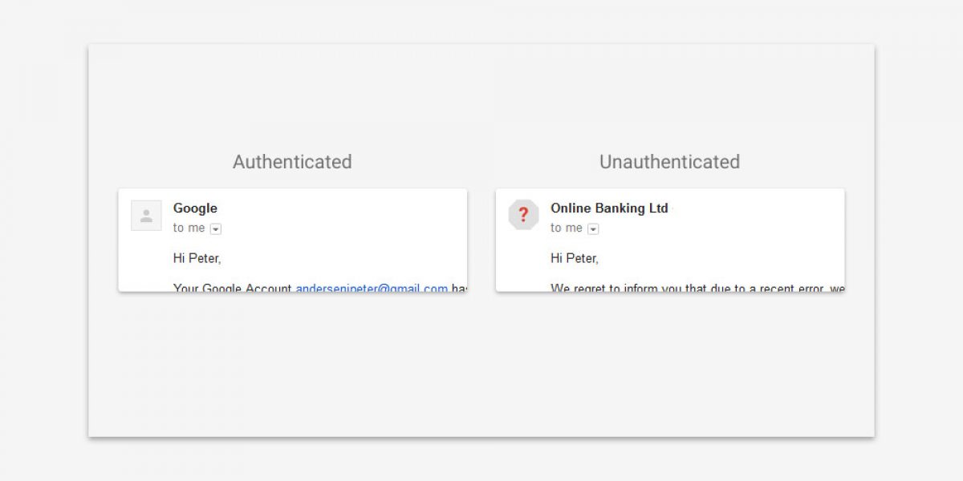This screenshot has height=481, width=963.
Task: Click "Hi Peter," in the Online Banking email
Action: click(574, 258)
